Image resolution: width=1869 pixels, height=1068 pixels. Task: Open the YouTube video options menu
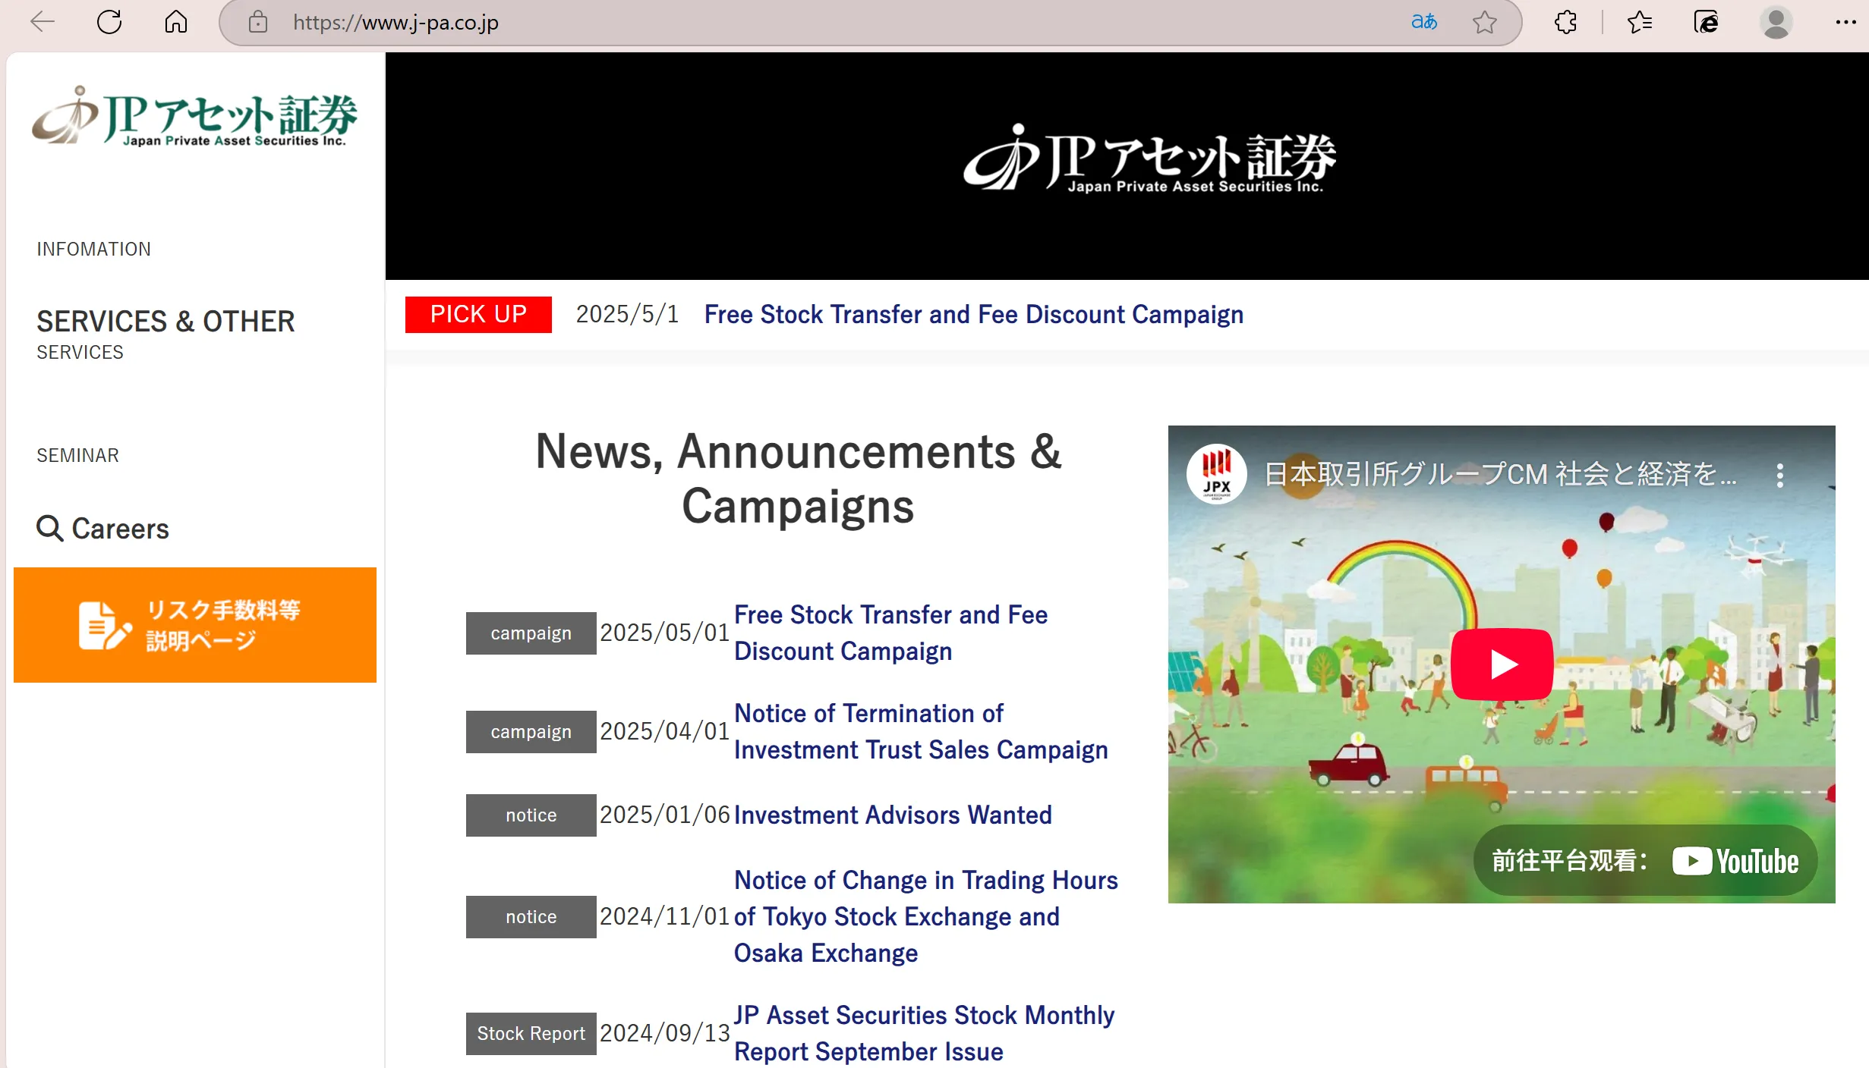[x=1779, y=476]
